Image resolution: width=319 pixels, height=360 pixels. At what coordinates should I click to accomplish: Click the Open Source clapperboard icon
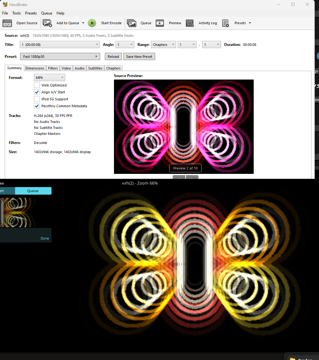pyautogui.click(x=7, y=23)
